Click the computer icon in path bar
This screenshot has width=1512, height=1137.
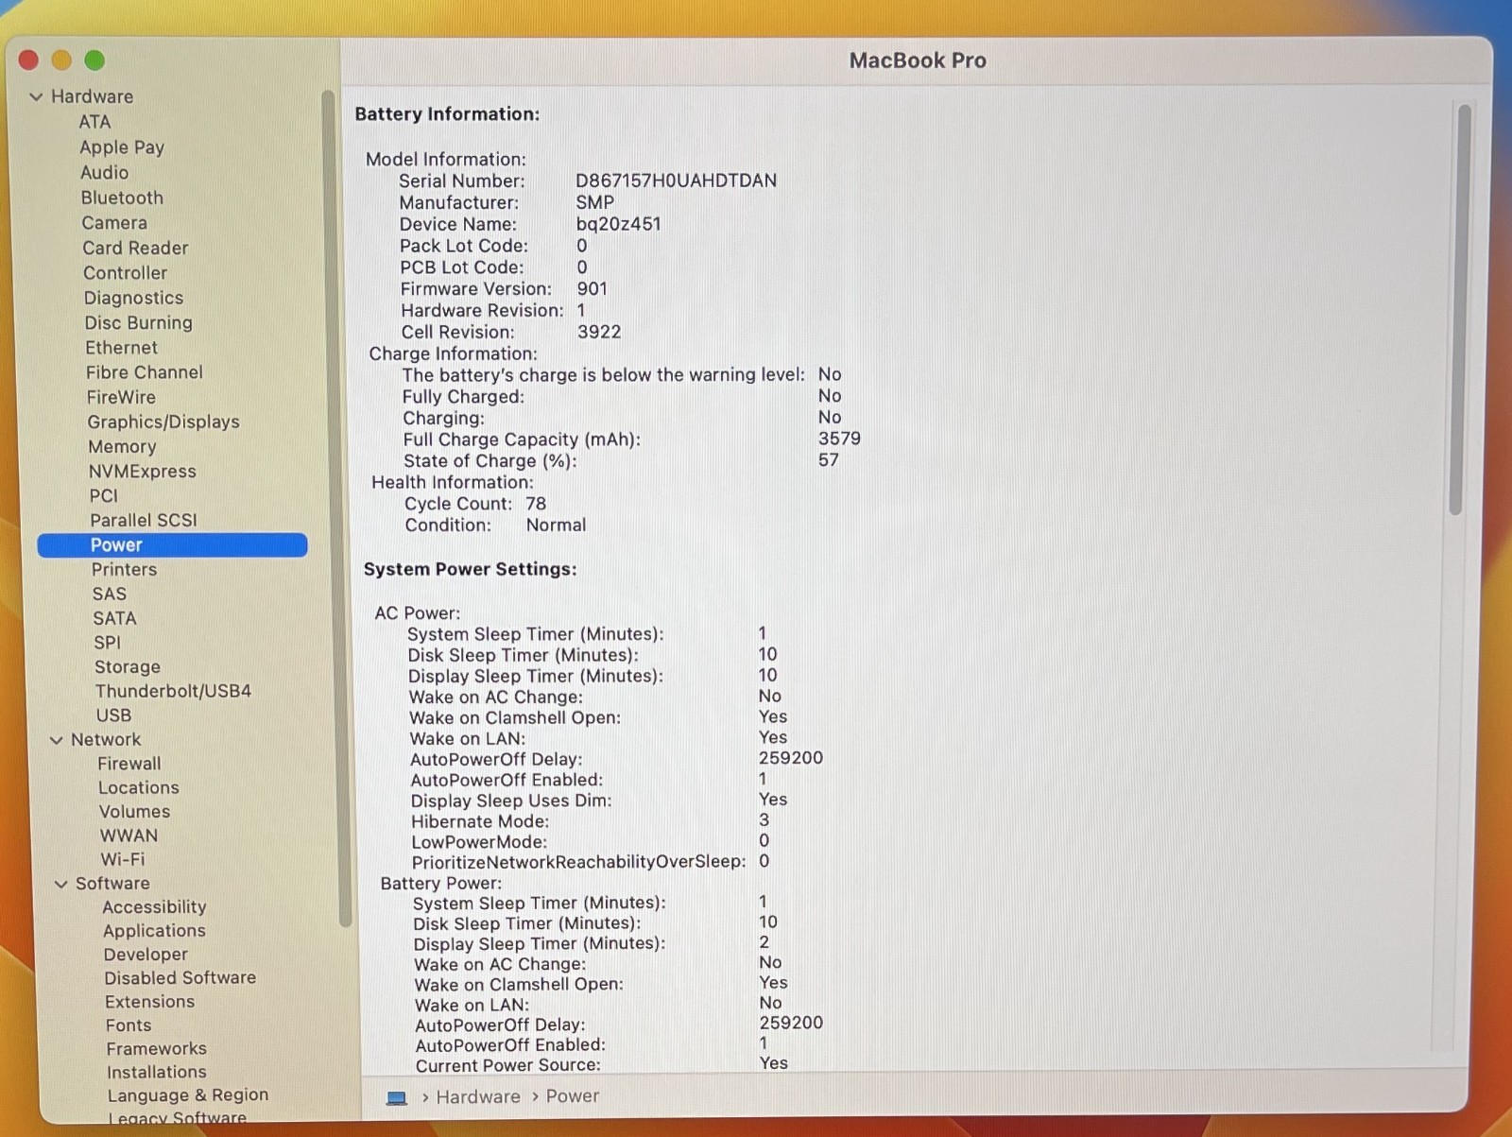click(x=397, y=1097)
